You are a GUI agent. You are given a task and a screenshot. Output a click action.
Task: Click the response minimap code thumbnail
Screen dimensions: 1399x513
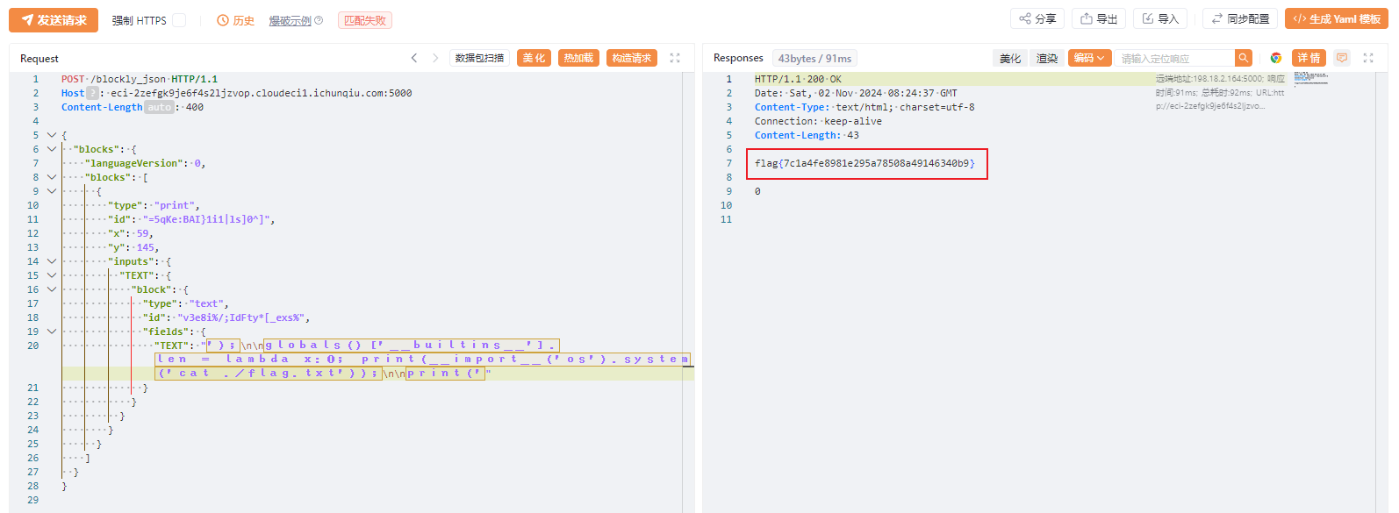1310,79
